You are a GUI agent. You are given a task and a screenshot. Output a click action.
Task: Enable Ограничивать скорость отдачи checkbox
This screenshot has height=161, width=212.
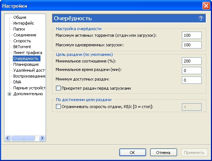point(58,107)
